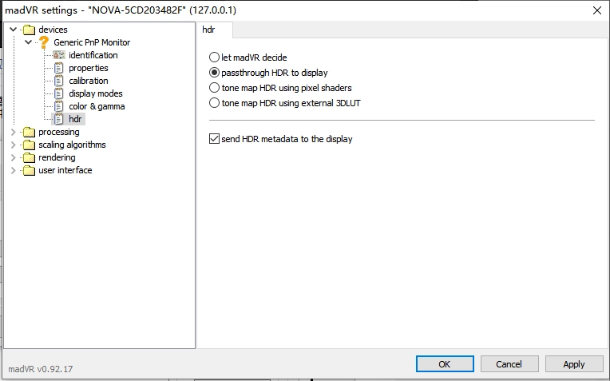Click the color & gamma page icon

(x=59, y=107)
